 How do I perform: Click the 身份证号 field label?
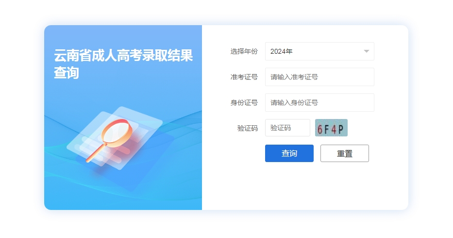[244, 103]
